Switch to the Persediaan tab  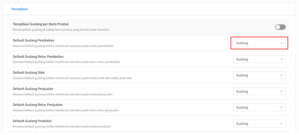point(20,9)
